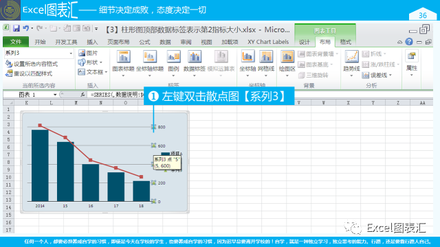The width and height of the screenshot is (440, 247).
Task: Expand the 系列3 chart element dropdown
Action: point(71,54)
